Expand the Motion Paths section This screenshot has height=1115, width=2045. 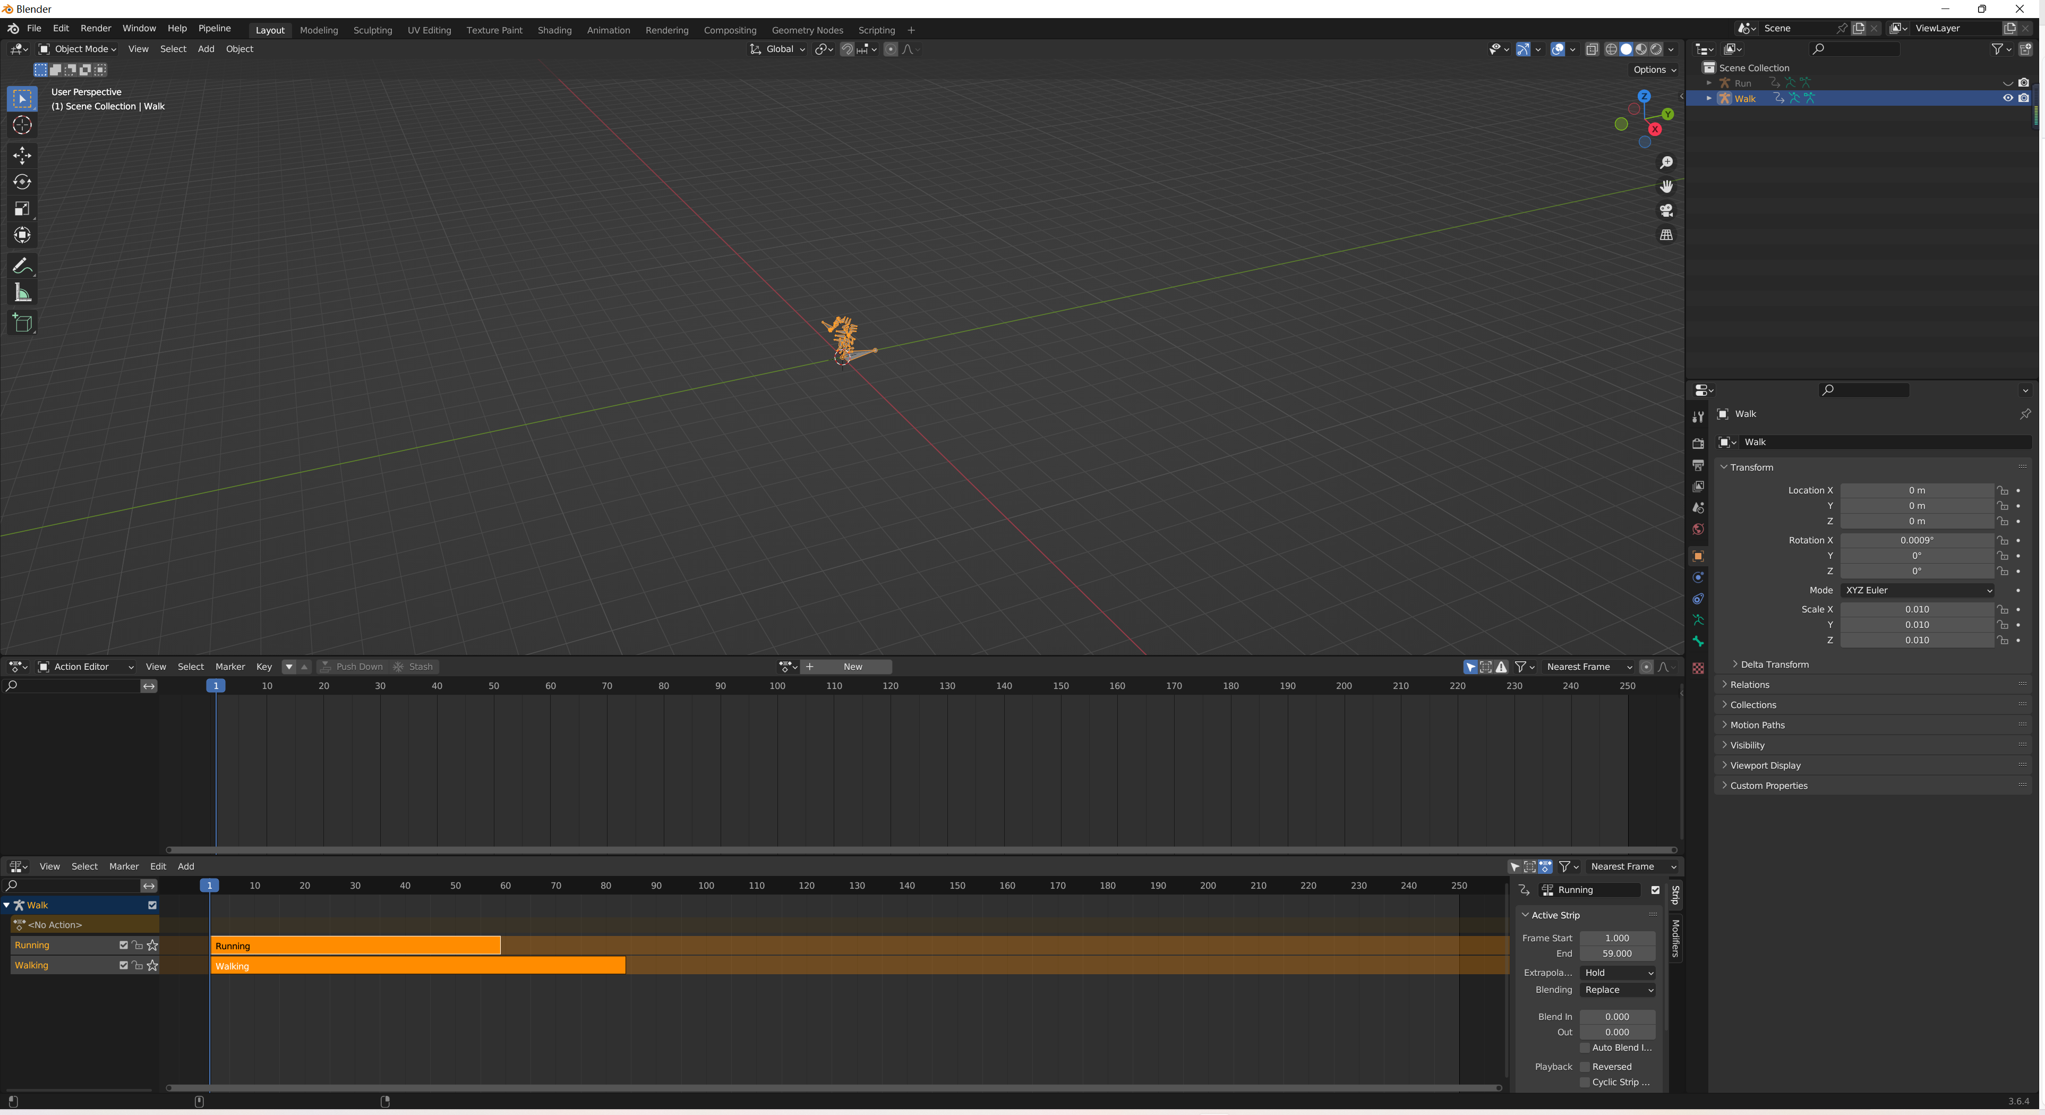[x=1758, y=724]
